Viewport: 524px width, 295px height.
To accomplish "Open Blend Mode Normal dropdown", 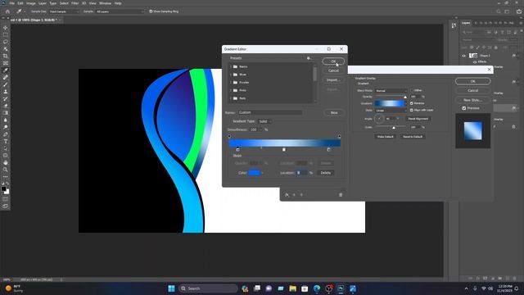I will click(391, 91).
